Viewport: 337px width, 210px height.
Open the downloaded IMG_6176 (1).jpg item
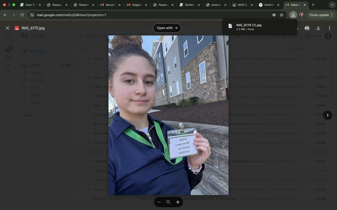pyautogui.click(x=260, y=27)
